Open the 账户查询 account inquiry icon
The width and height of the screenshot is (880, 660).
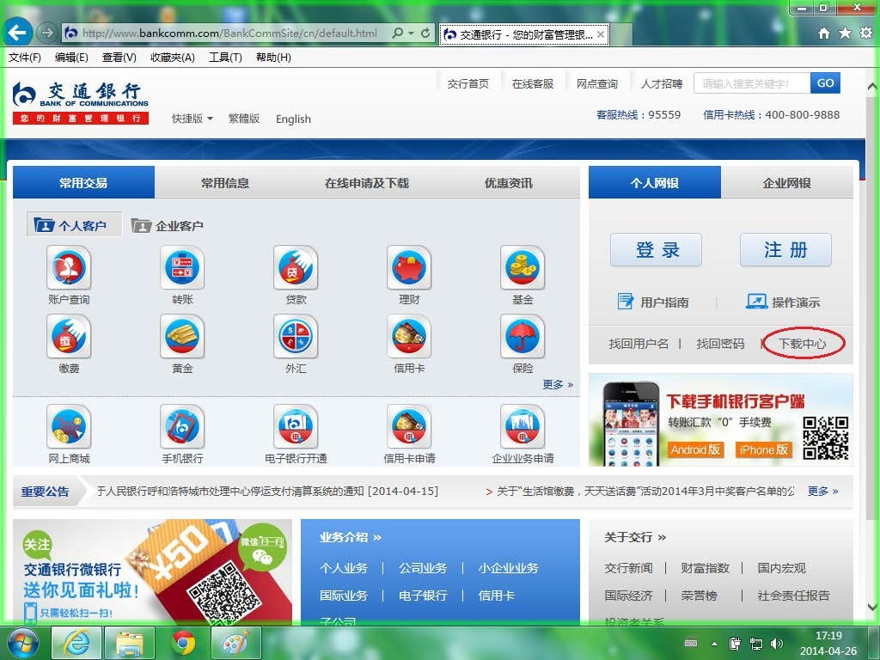(69, 267)
